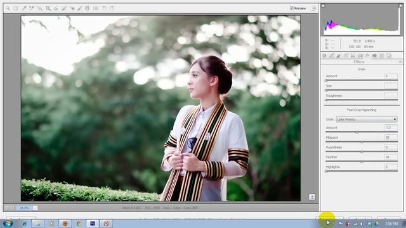This screenshot has width=406, height=228.
Task: Click the Midpoint value field
Action: tap(391, 137)
